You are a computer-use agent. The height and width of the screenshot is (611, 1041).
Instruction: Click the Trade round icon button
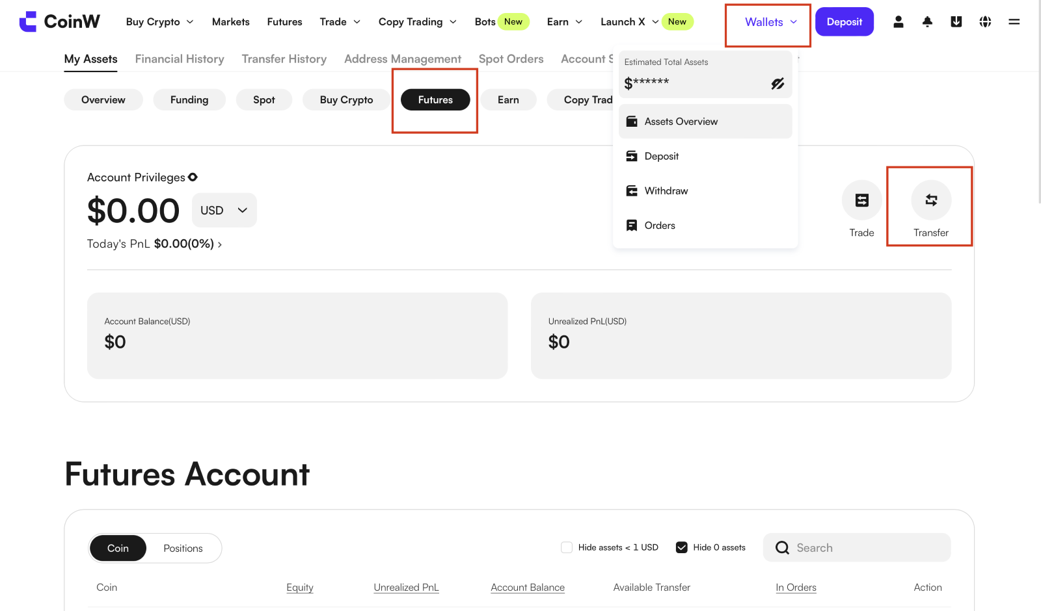click(862, 200)
